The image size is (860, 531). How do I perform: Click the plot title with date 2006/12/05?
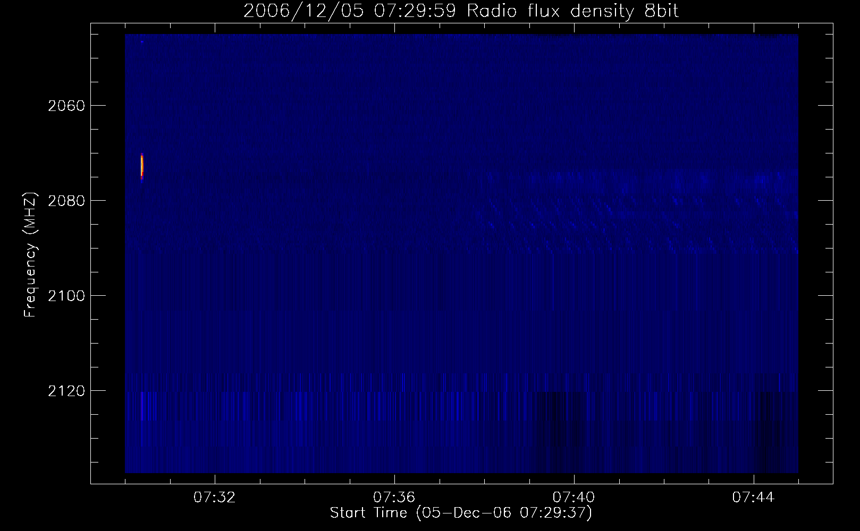[x=461, y=11]
